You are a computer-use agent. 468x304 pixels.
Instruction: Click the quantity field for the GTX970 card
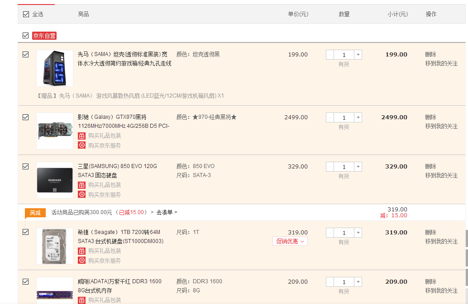(x=344, y=117)
